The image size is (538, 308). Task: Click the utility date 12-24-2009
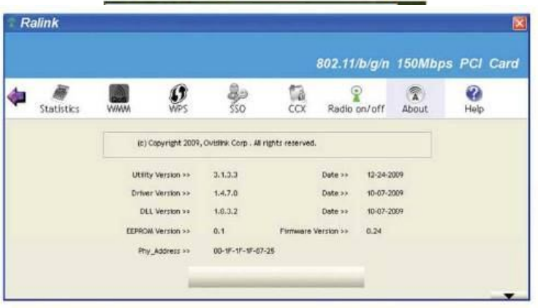pyautogui.click(x=385, y=175)
